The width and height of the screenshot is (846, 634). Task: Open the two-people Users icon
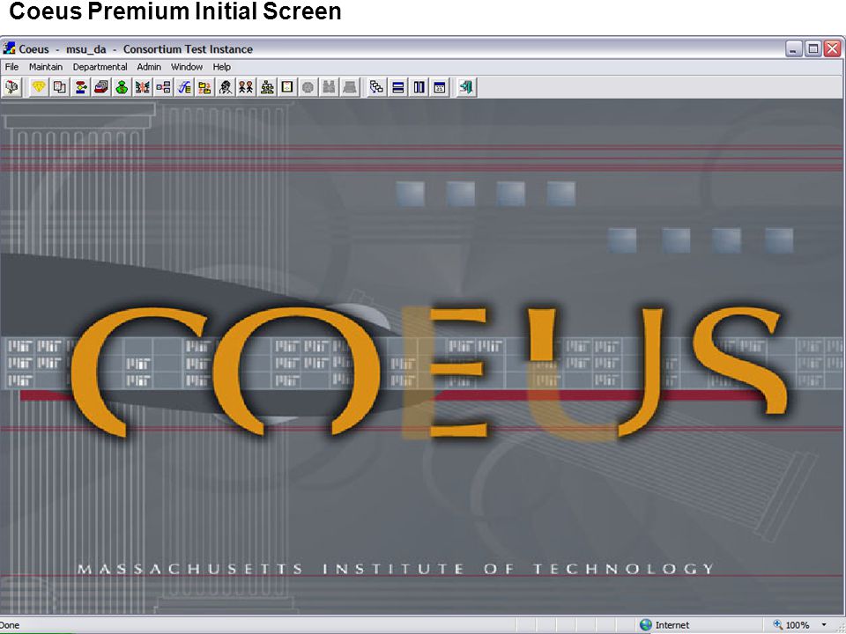pyautogui.click(x=246, y=87)
